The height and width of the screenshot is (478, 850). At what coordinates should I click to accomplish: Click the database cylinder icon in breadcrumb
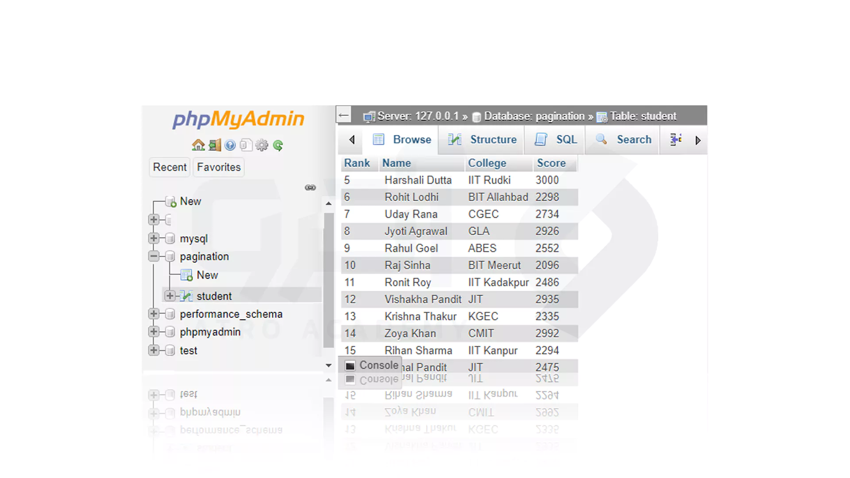pyautogui.click(x=477, y=117)
